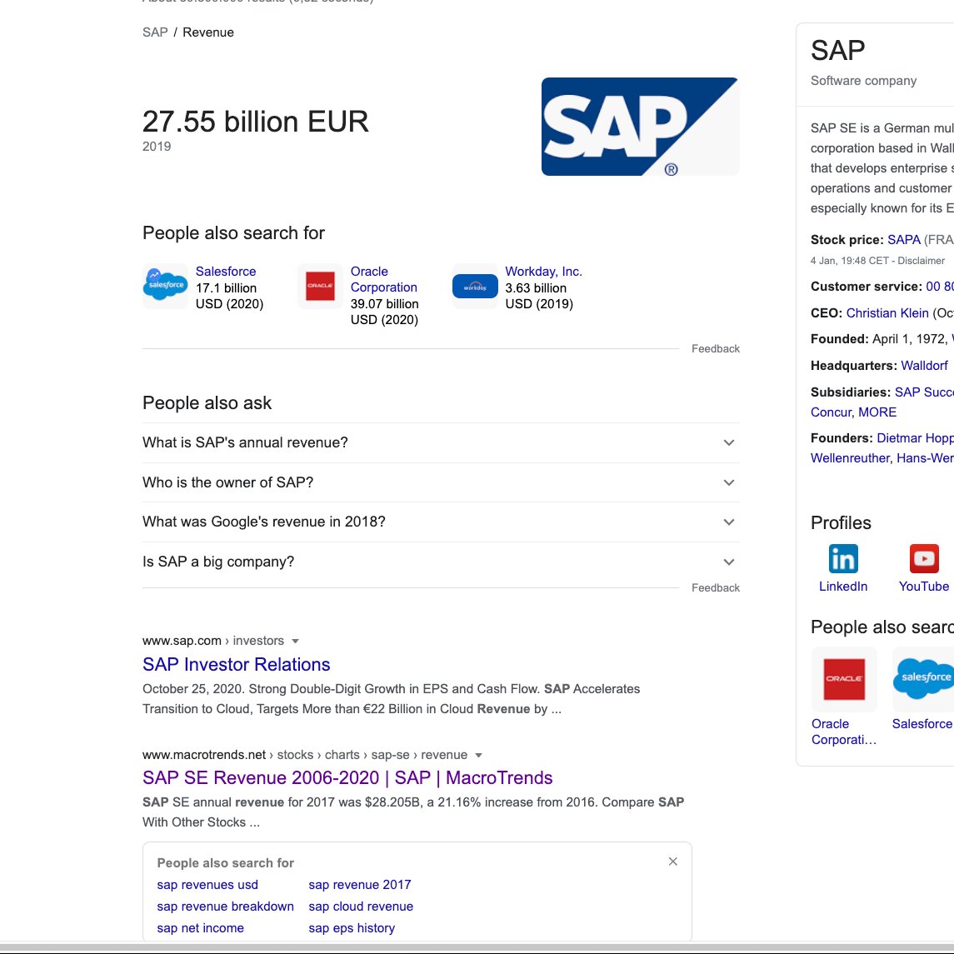Select 'sap revenue 2017' related search
Image resolution: width=954 pixels, height=954 pixels.
pyautogui.click(x=360, y=885)
